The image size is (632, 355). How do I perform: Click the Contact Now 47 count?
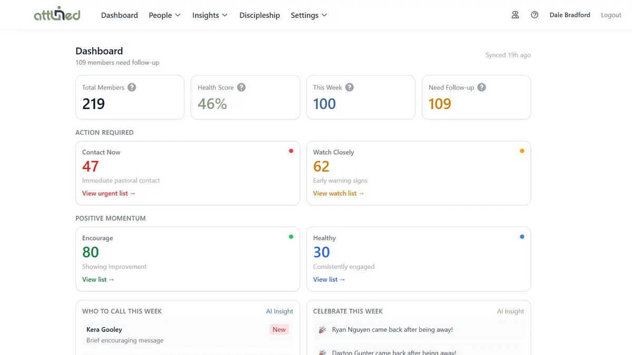91,166
